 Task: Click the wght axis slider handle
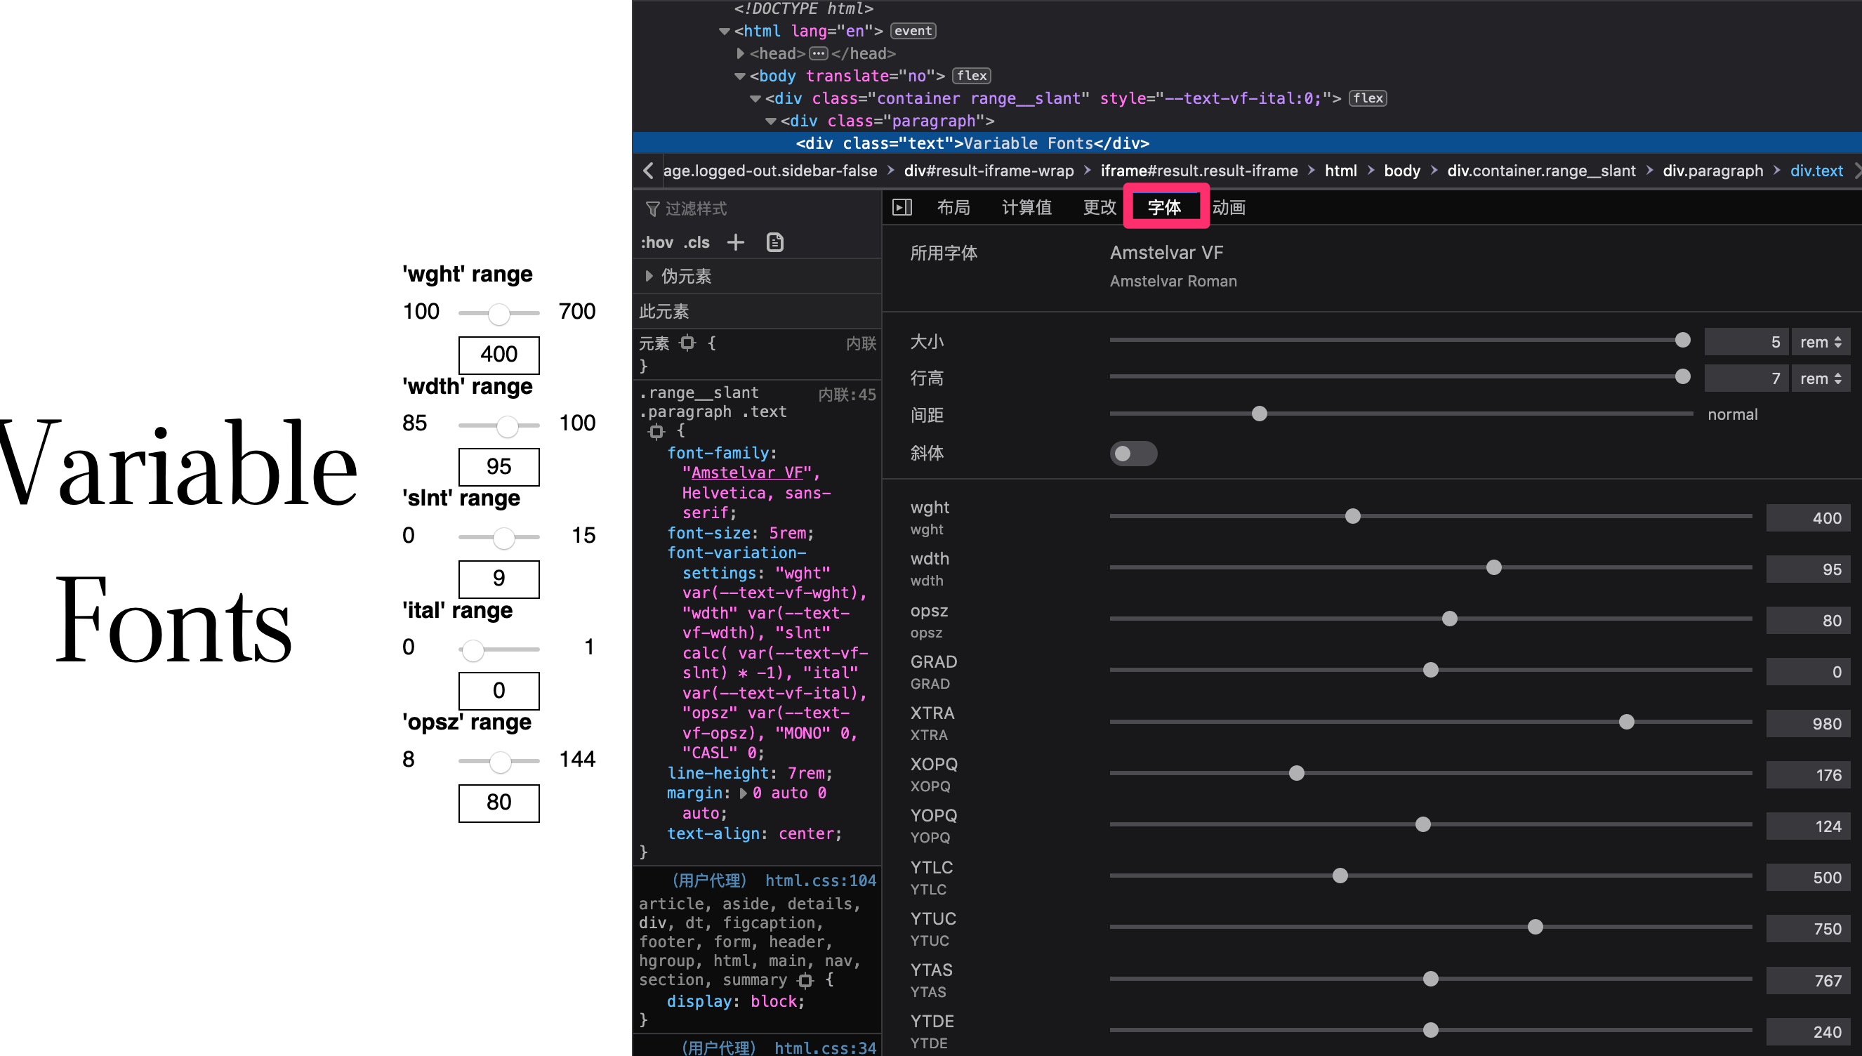[x=1352, y=516]
